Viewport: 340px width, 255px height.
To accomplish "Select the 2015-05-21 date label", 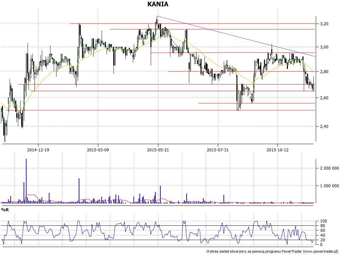I will pos(158,150).
